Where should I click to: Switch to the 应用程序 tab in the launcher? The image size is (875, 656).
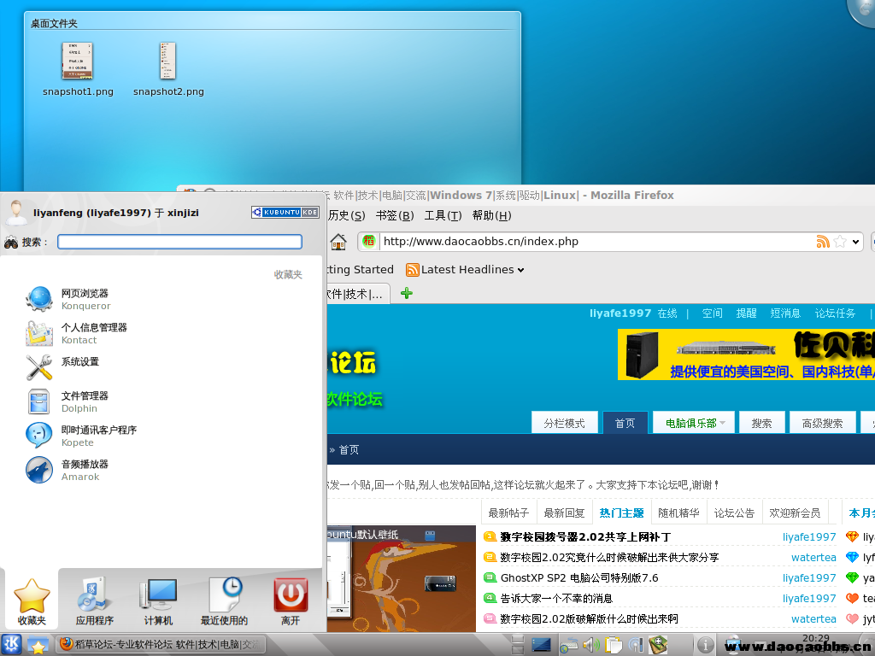[x=94, y=600]
